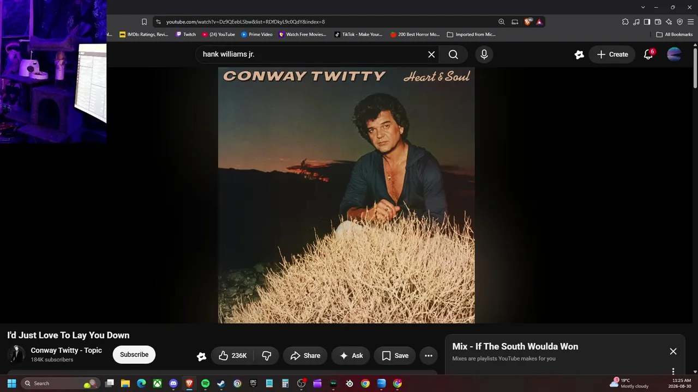Image resolution: width=698 pixels, height=392 pixels.
Task: Open Discord from the taskbar
Action: 173,383
